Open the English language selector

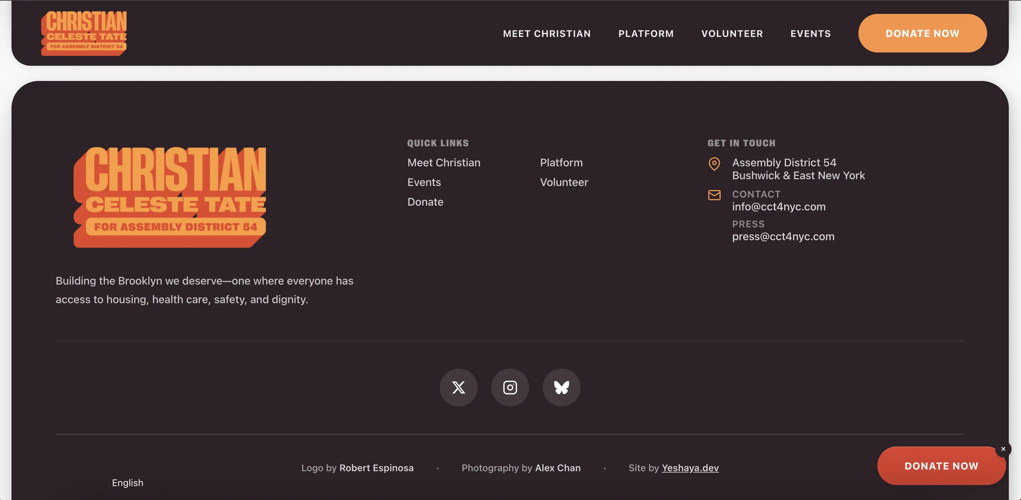(127, 483)
